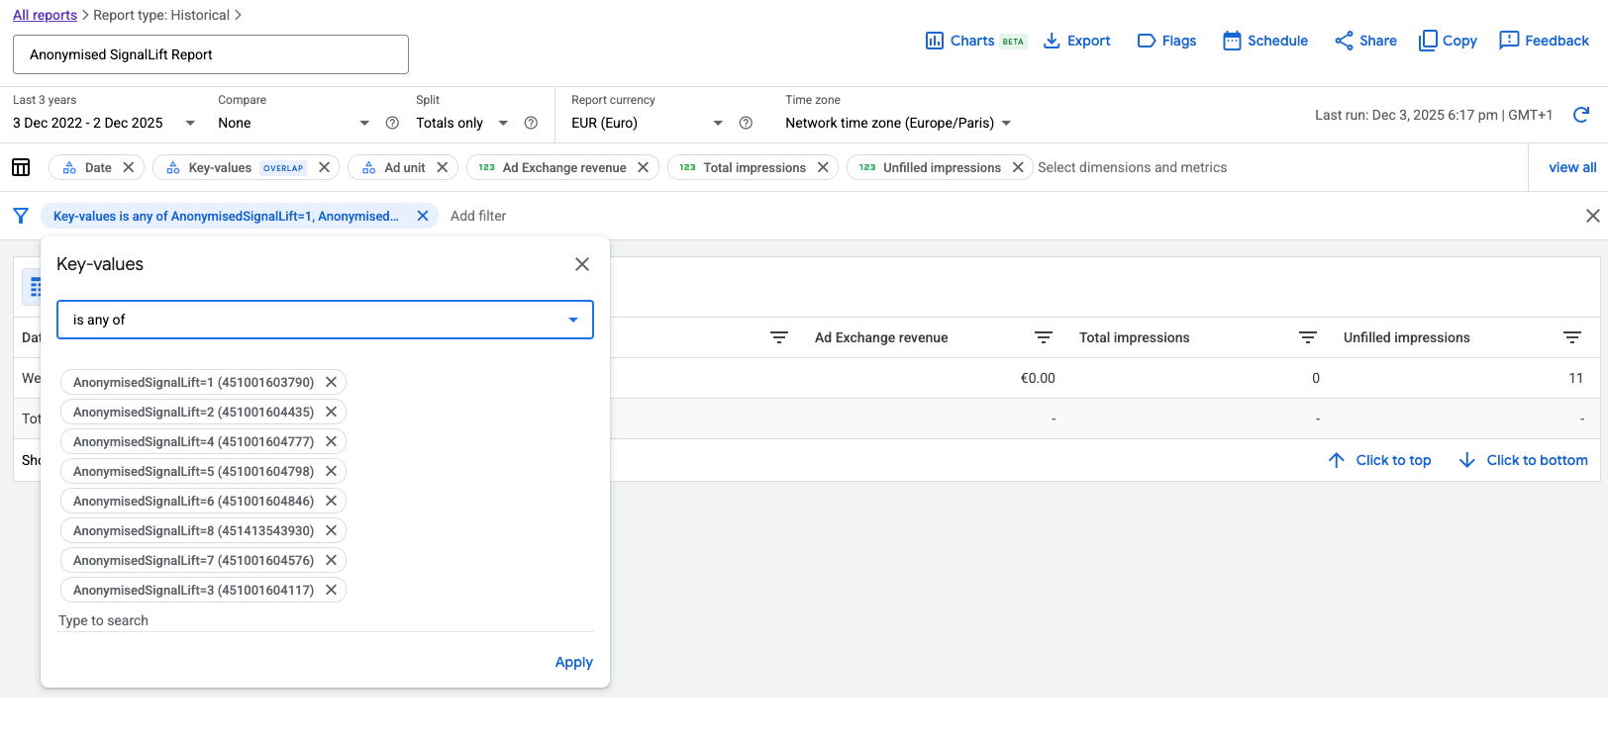Open the Charts beta view

coord(974,41)
